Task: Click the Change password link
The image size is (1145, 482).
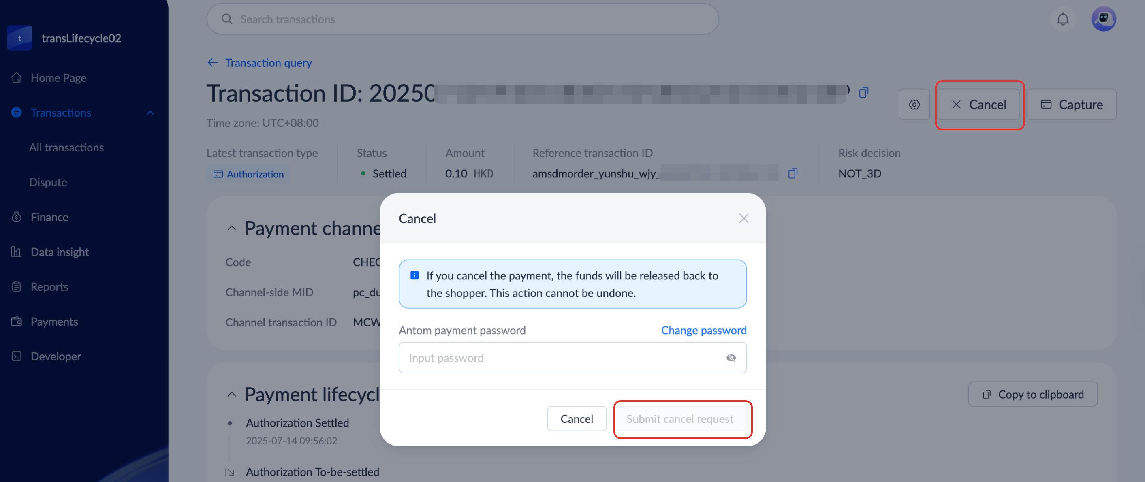Action: pos(703,330)
